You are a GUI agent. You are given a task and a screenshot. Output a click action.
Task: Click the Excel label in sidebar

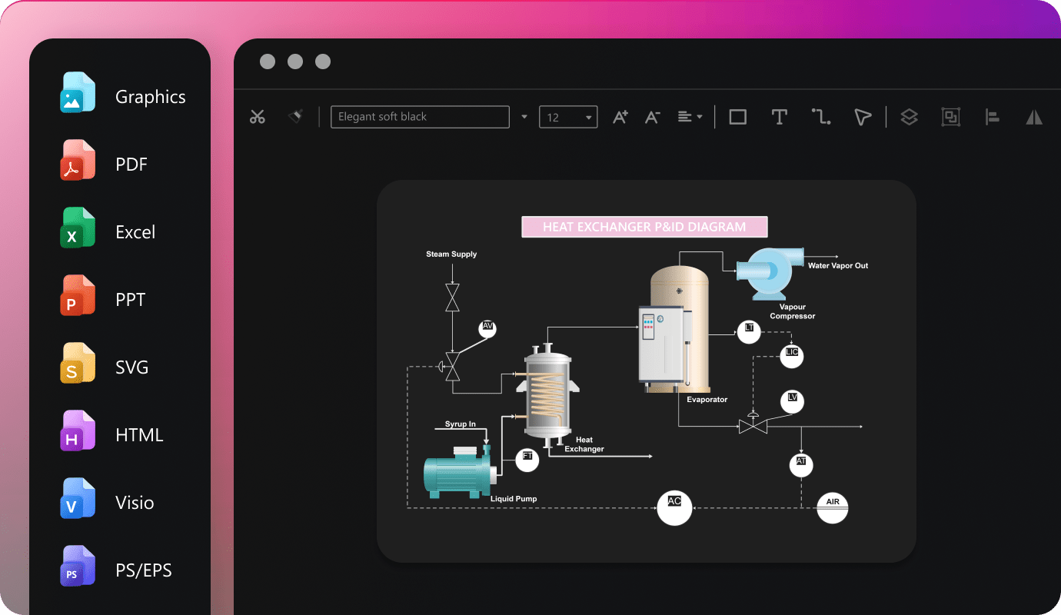(135, 232)
